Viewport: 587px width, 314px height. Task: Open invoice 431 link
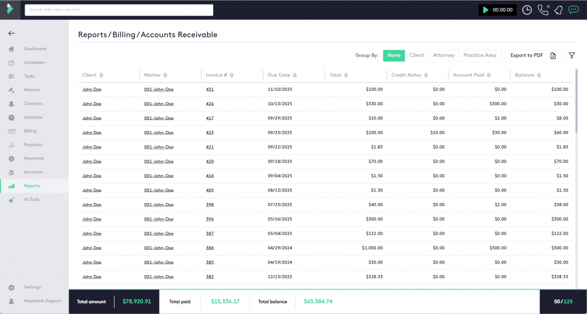pos(210,90)
